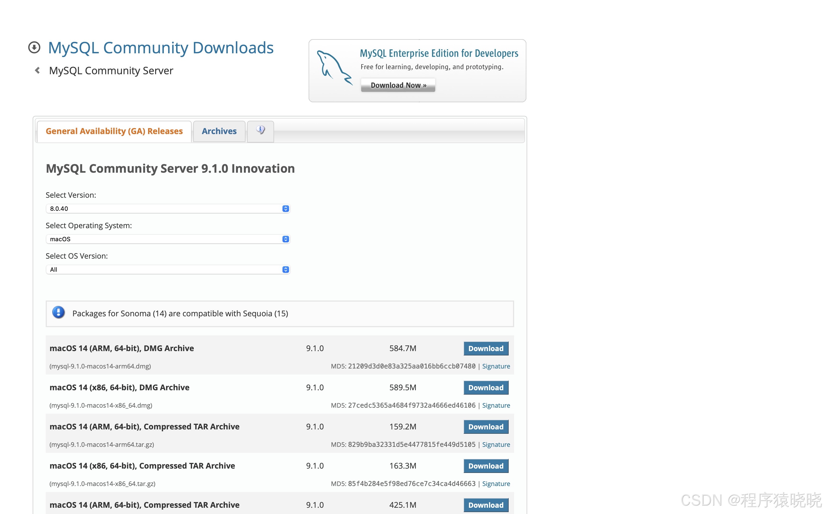823x514 pixels.
Task: Click MD5 hash 85f4b284e5f98ed76ce7c34ca4d46663
Action: [x=411, y=484]
